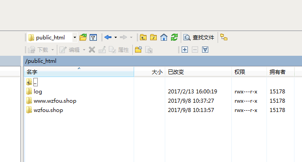Image resolution: width=302 pixels, height=162 pixels.
Task: Go back with the blue arrow
Action: [x=108, y=37]
